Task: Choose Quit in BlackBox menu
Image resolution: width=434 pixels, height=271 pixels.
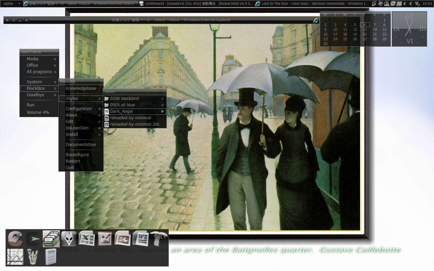Action: click(81, 168)
